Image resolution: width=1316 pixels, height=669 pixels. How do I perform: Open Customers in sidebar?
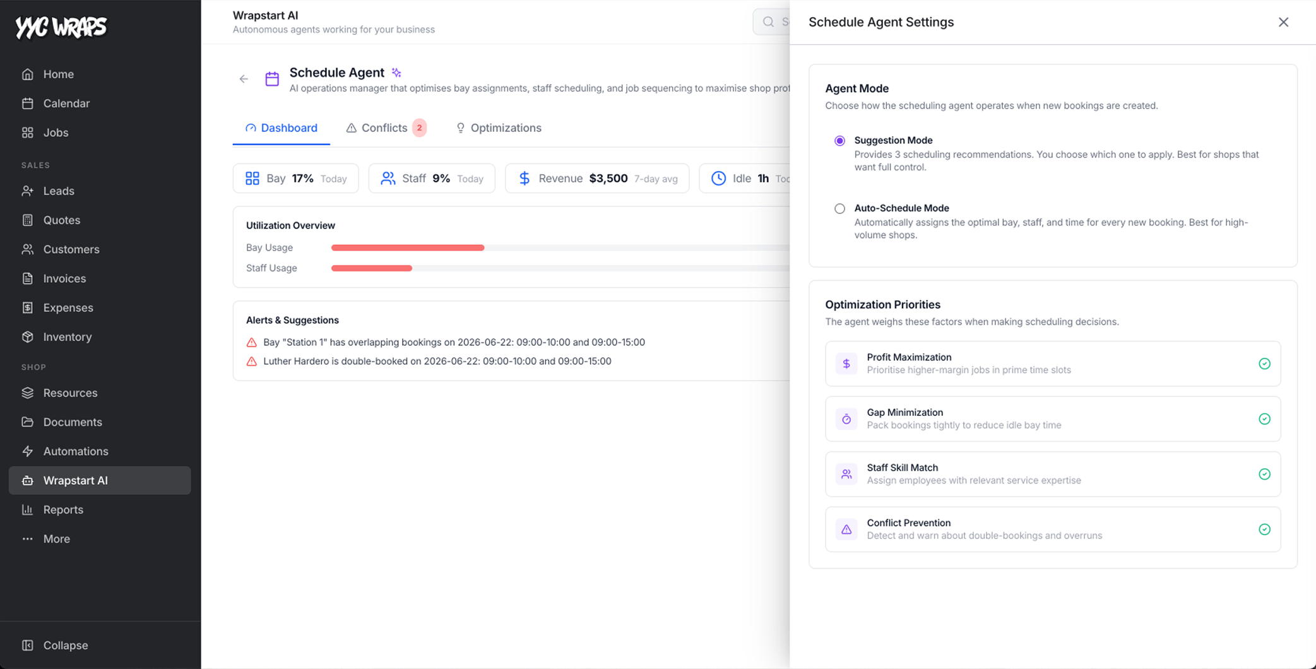pyautogui.click(x=100, y=249)
